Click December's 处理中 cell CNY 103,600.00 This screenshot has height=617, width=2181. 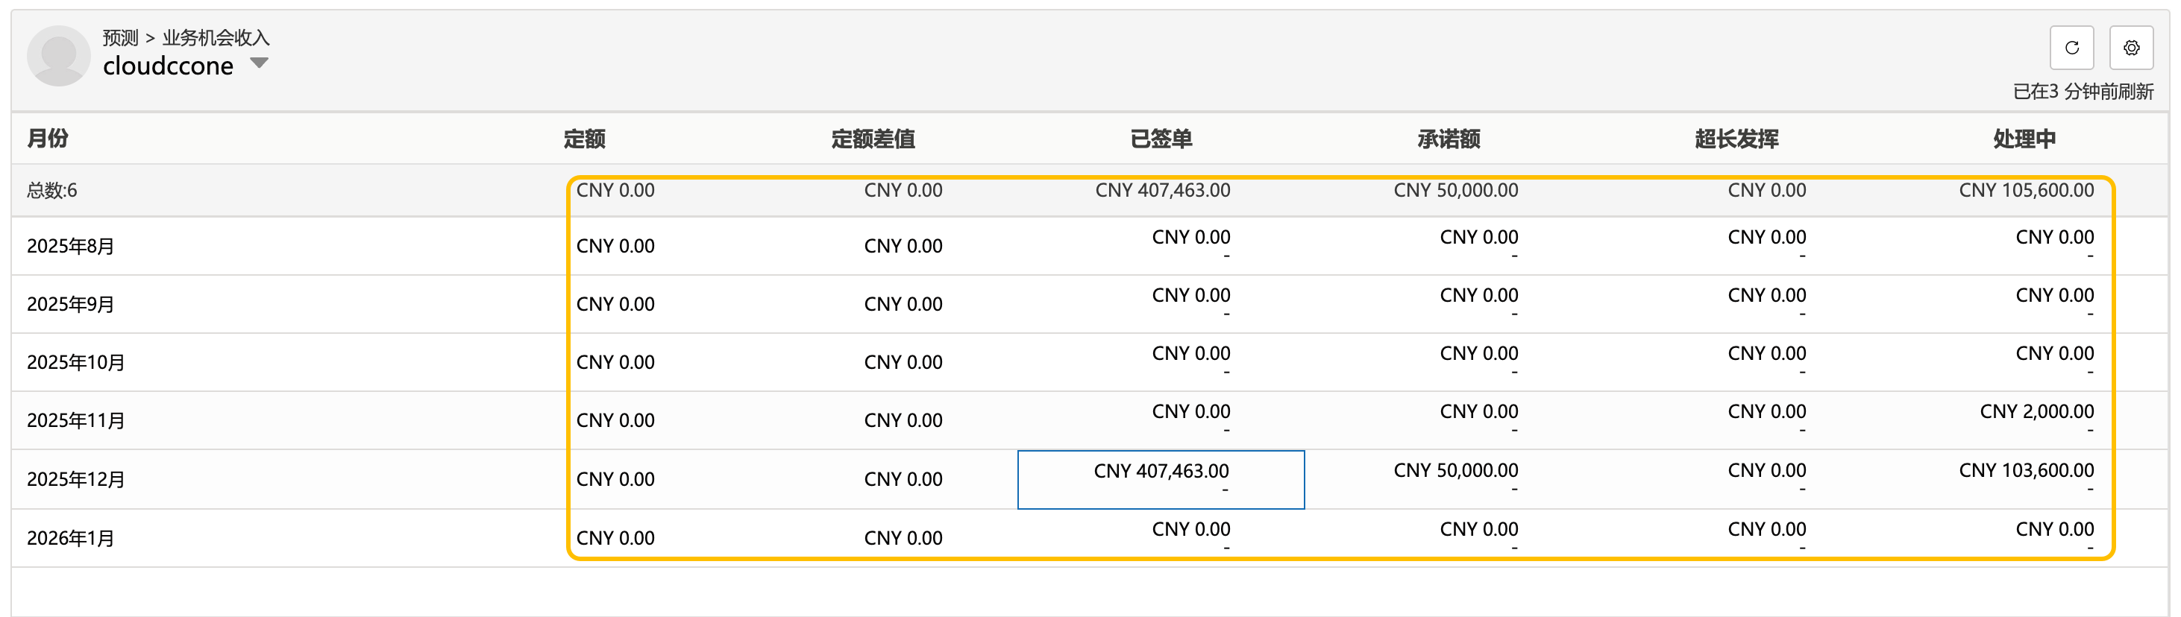pos(2026,471)
